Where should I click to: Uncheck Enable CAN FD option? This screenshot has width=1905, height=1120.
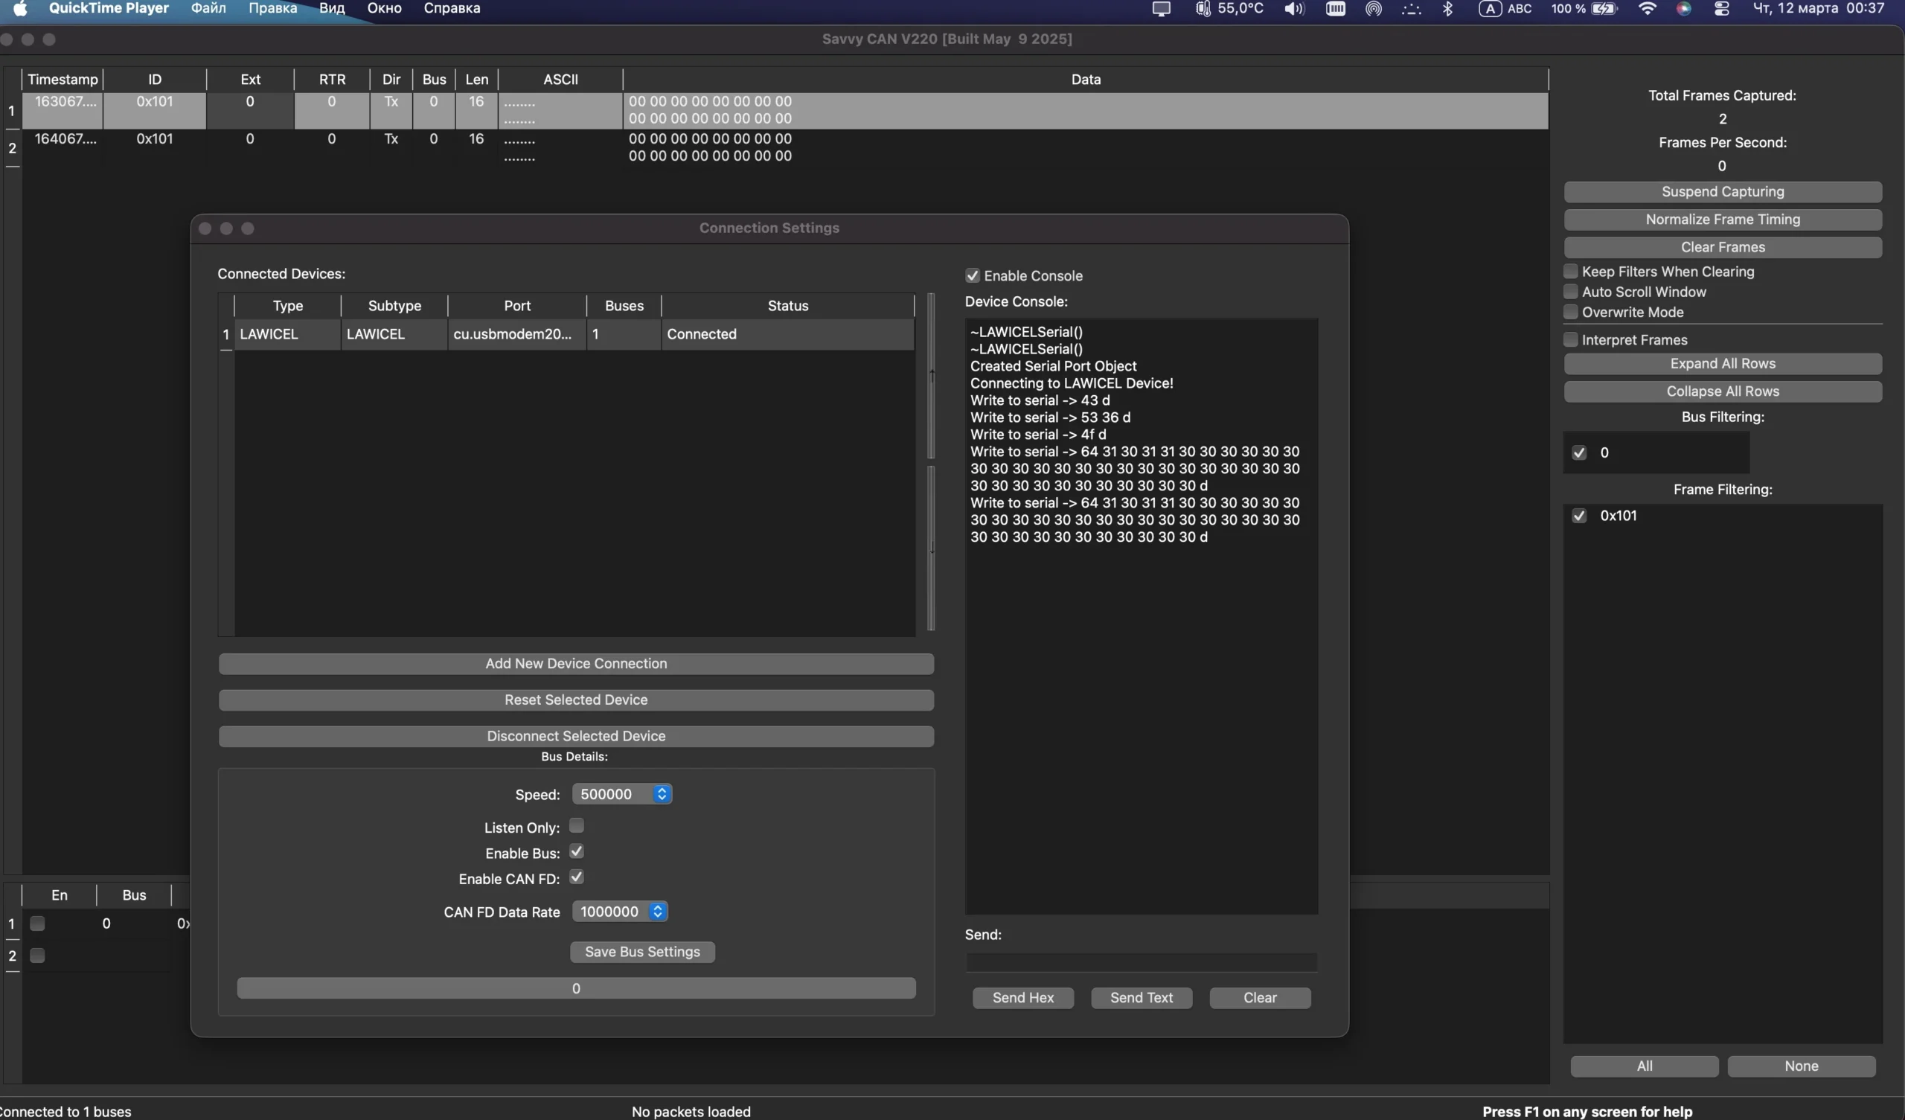pos(576,877)
